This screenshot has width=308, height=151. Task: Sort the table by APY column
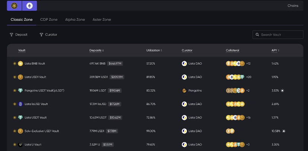275,50
